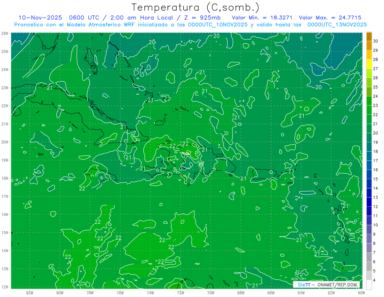Click the latitude axis label '18N'
The width and height of the screenshot is (384, 297).
(5, 178)
